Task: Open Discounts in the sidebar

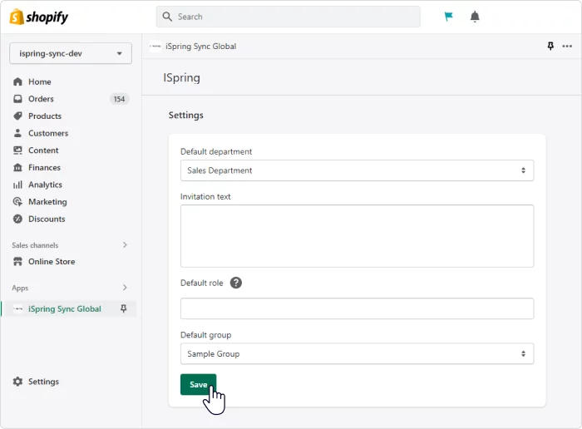Action: point(47,219)
